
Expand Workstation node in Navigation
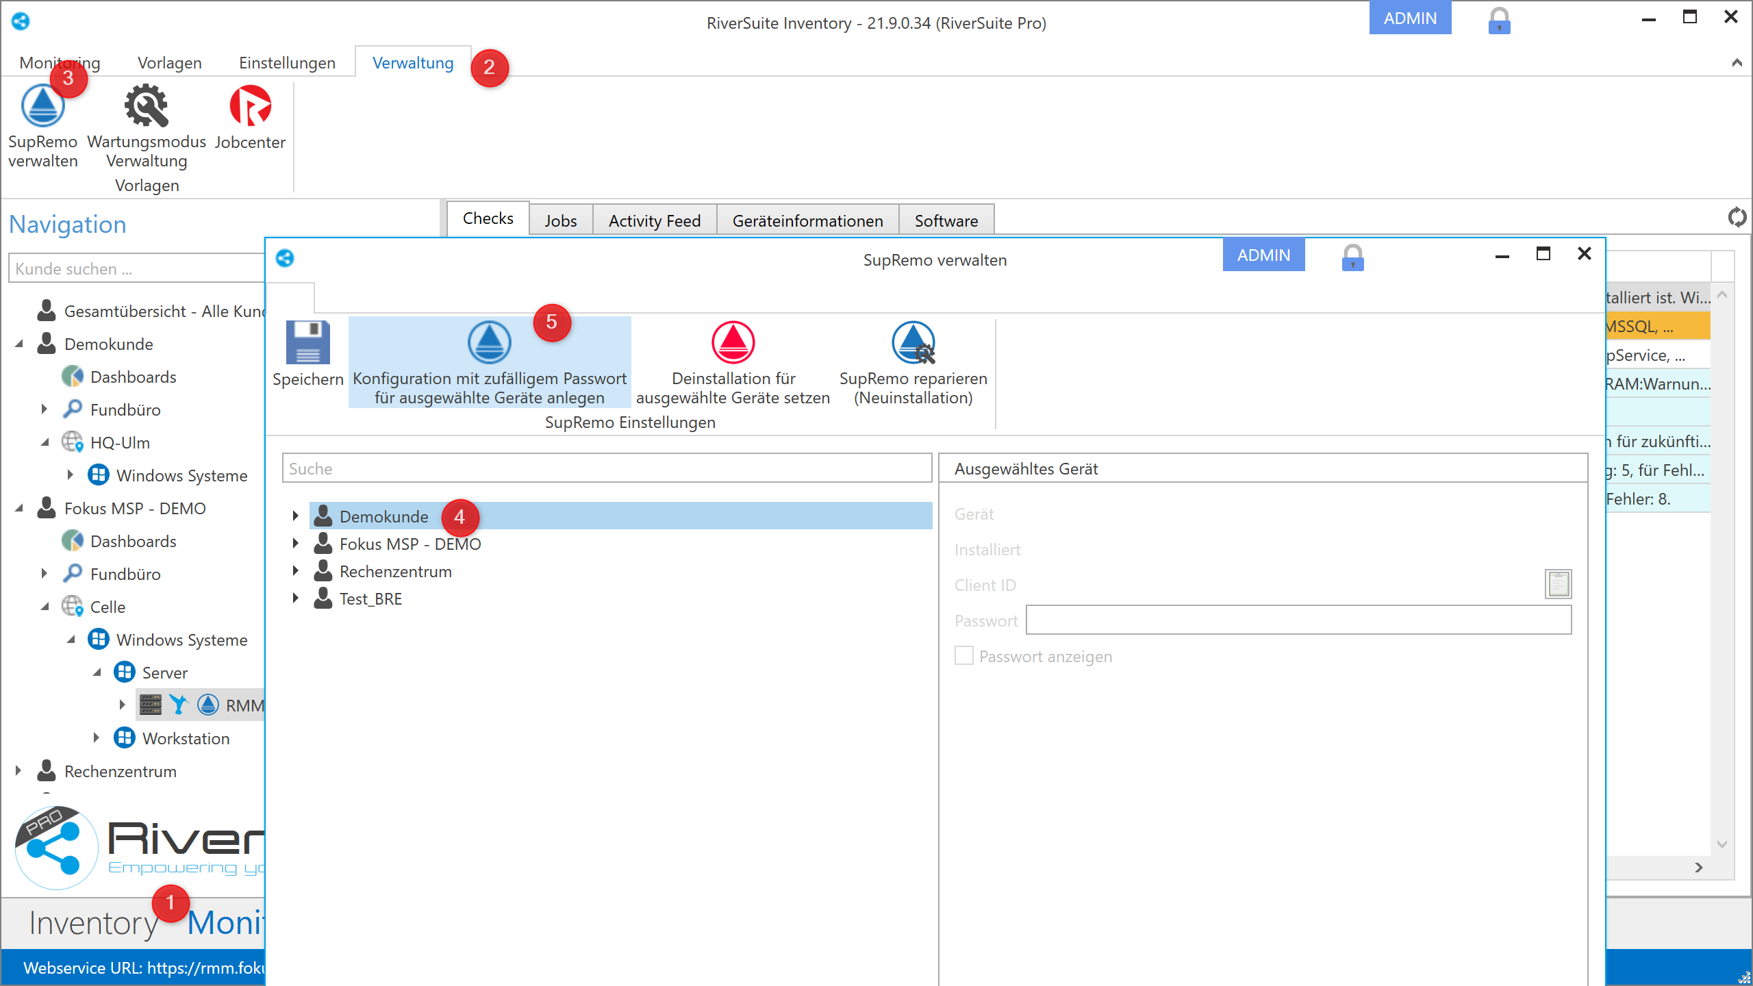coord(97,737)
